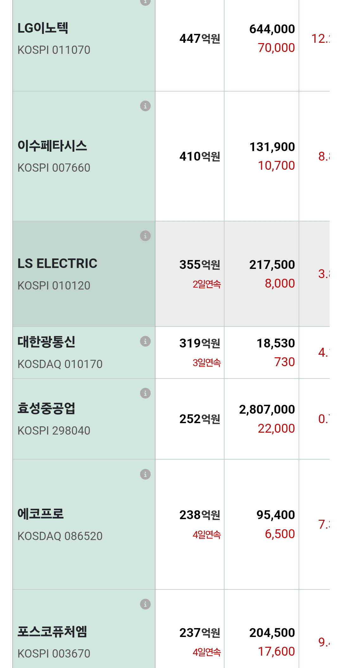This screenshot has height=668, width=342.
Task: Open the LG이노텍 stock name
Action: [x=43, y=28]
